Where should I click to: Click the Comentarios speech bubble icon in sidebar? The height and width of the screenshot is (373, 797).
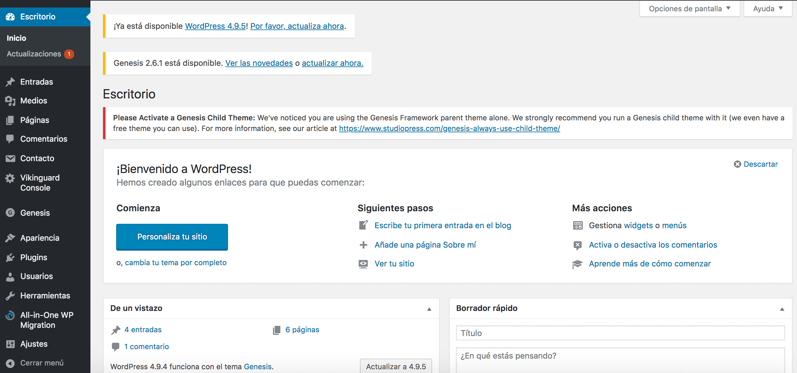point(10,139)
